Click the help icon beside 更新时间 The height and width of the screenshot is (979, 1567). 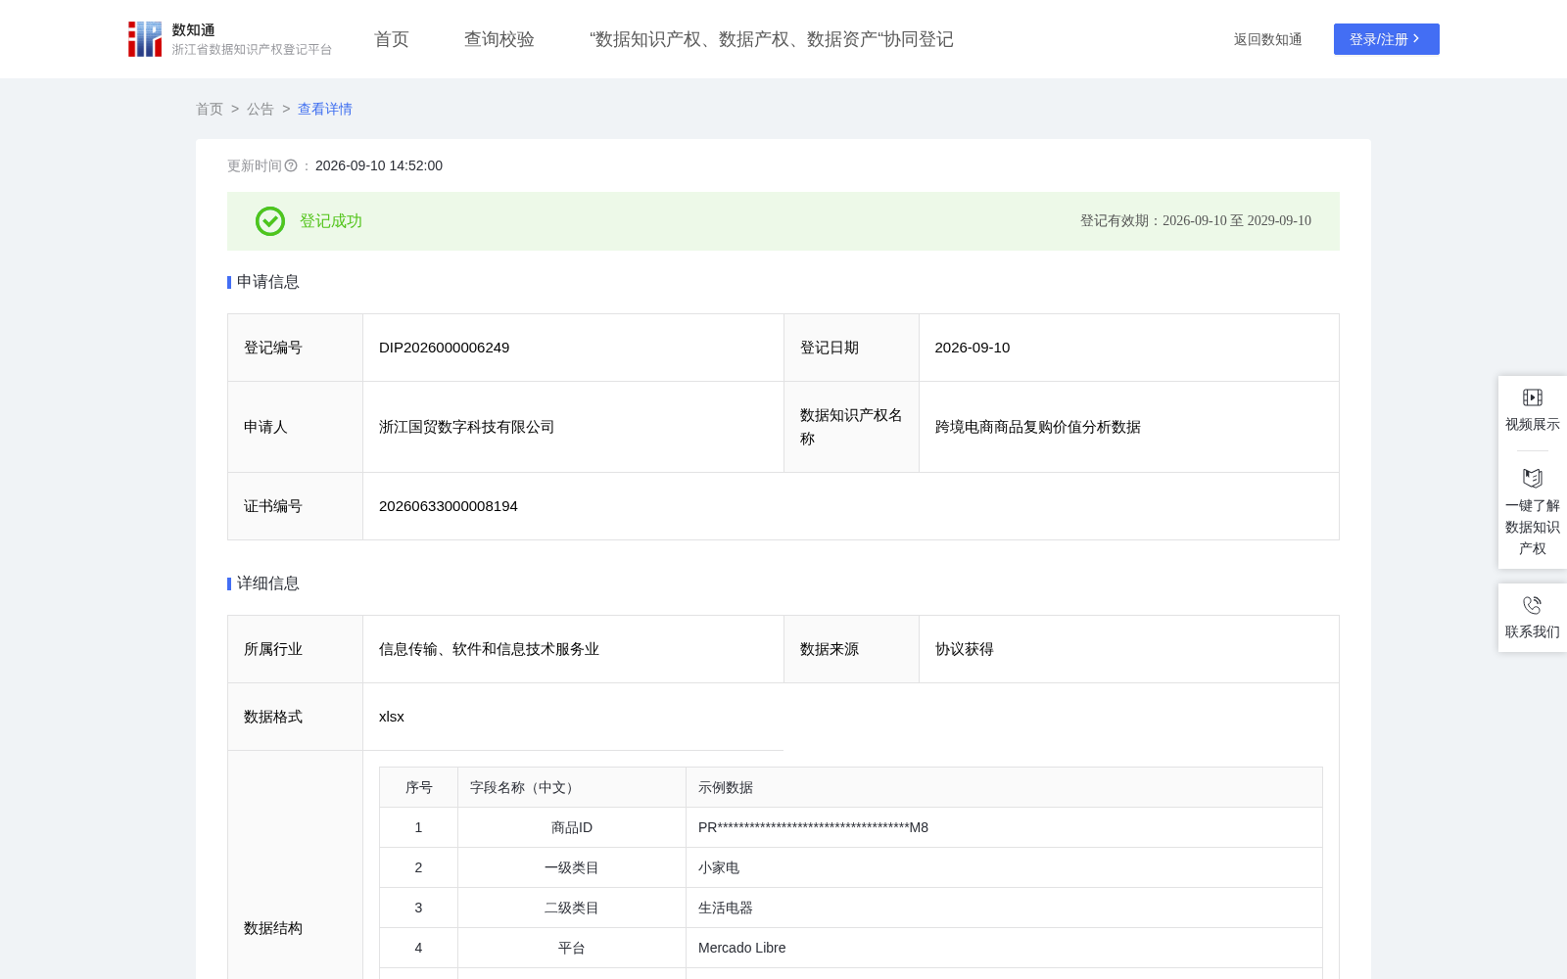291,165
